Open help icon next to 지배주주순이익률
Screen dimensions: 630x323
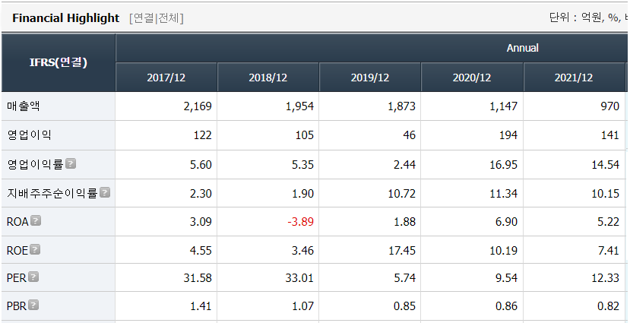click(105, 193)
